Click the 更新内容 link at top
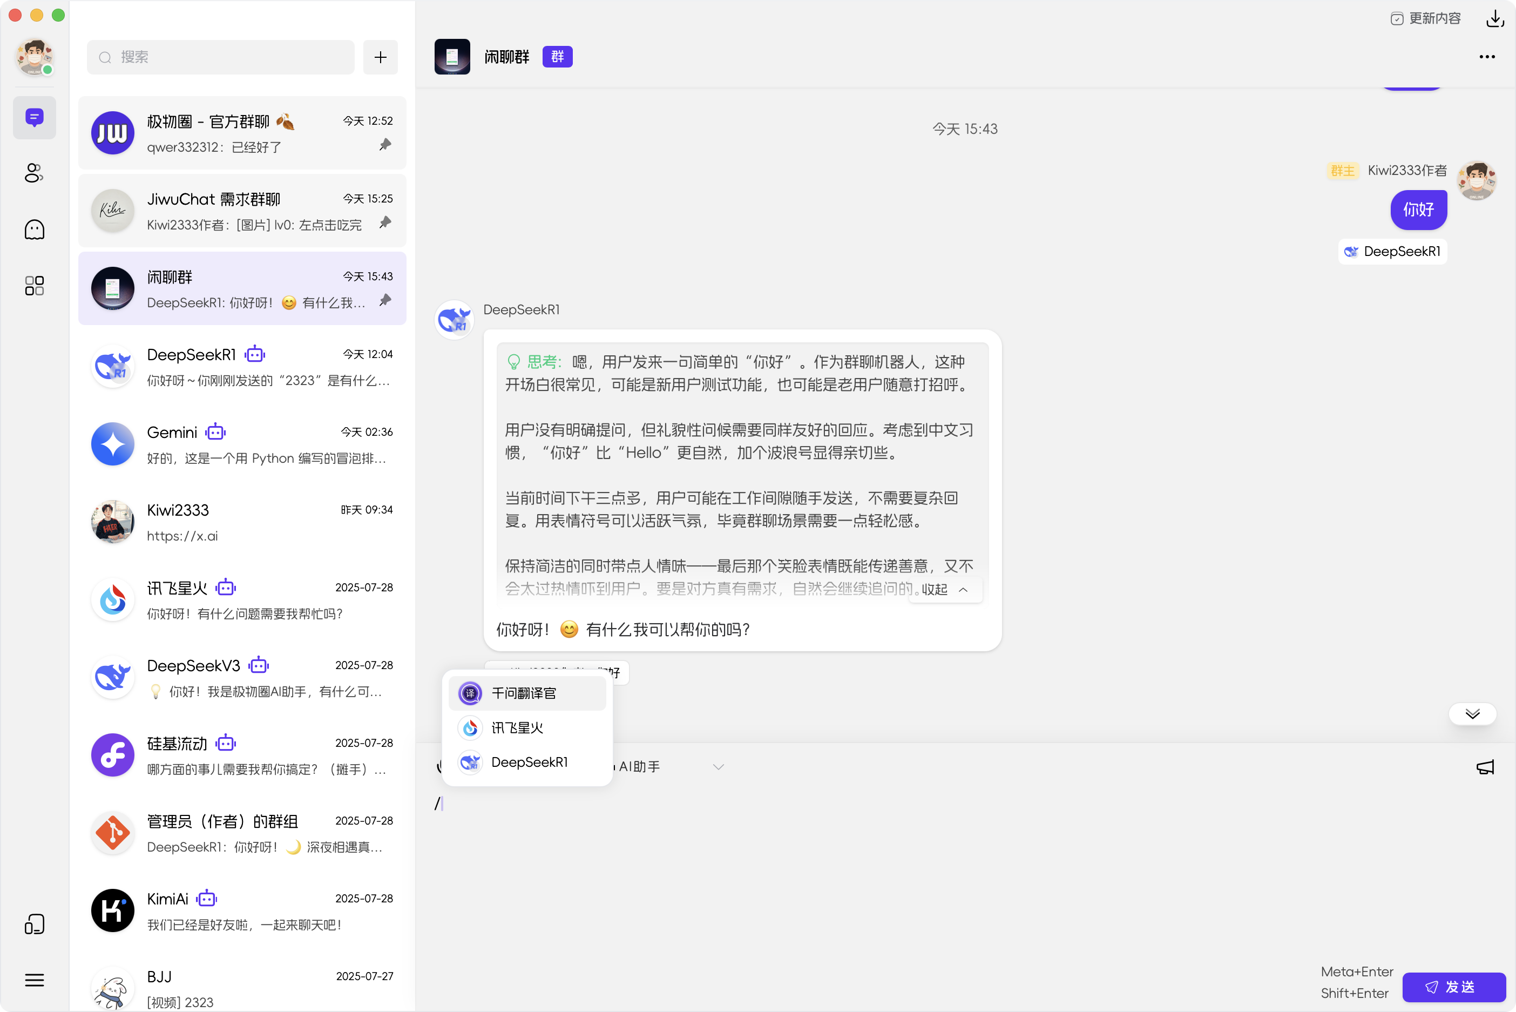Image resolution: width=1516 pixels, height=1012 pixels. [1426, 19]
